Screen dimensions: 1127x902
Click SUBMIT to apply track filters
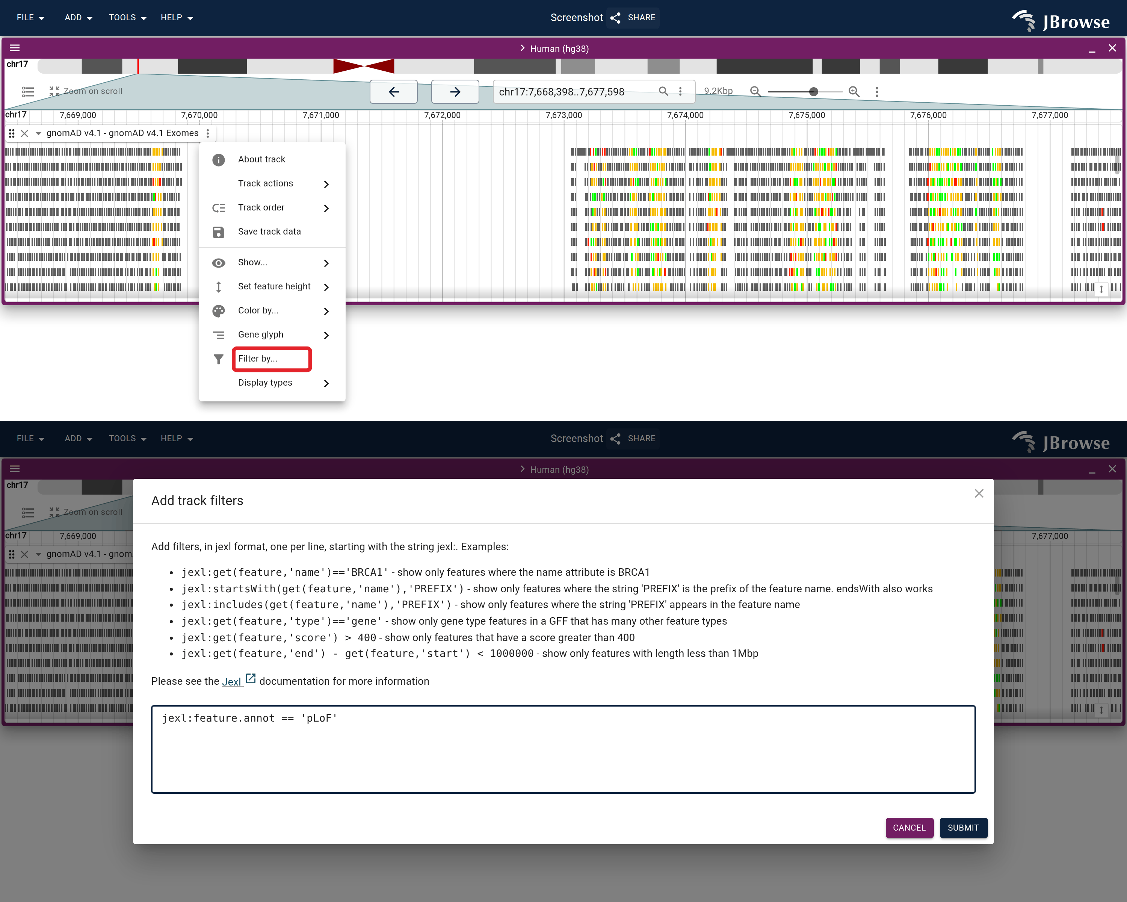point(963,828)
